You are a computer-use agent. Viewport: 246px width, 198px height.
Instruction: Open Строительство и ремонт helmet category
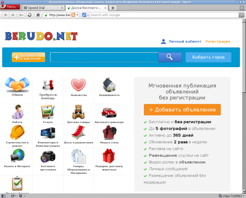pyautogui.click(x=17, y=136)
